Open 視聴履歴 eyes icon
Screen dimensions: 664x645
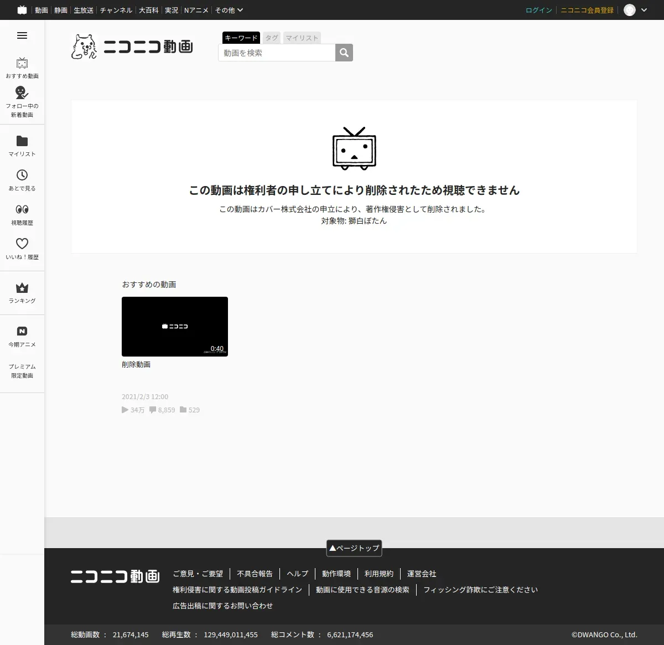(22, 209)
